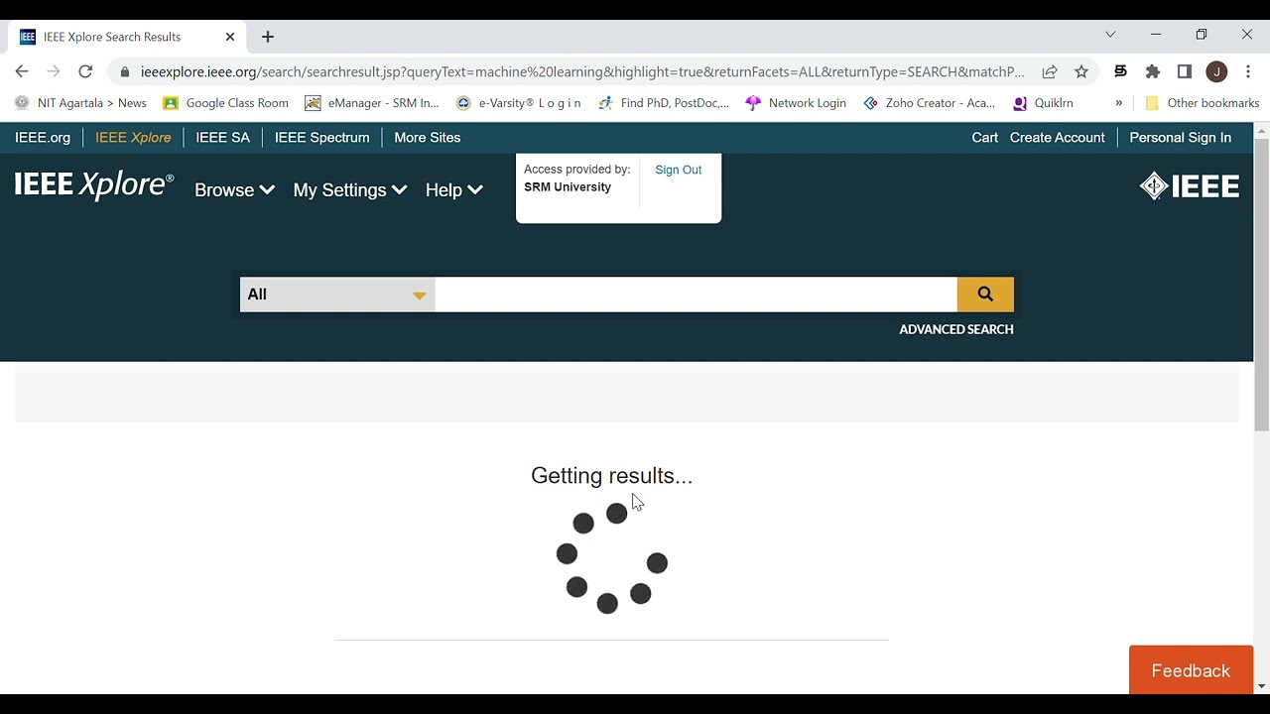Open the More Sites menu

tap(428, 138)
